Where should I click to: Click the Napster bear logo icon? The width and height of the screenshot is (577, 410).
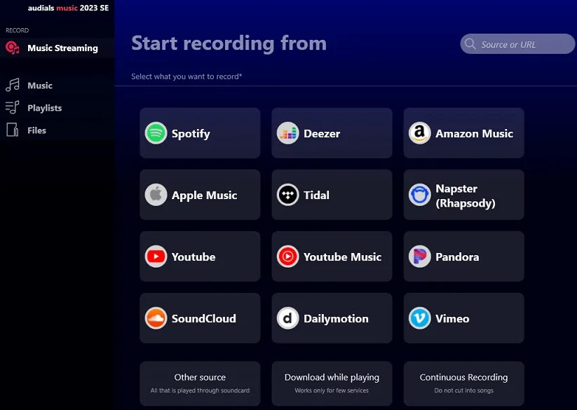419,195
